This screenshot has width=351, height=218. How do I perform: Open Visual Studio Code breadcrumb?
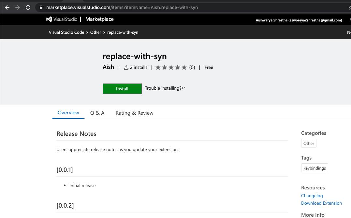66,32
